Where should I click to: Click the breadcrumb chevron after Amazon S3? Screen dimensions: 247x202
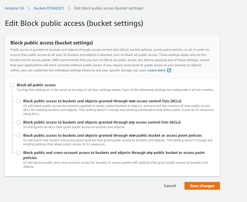point(29,8)
